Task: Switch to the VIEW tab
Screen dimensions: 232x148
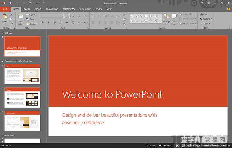Action: point(109,9)
